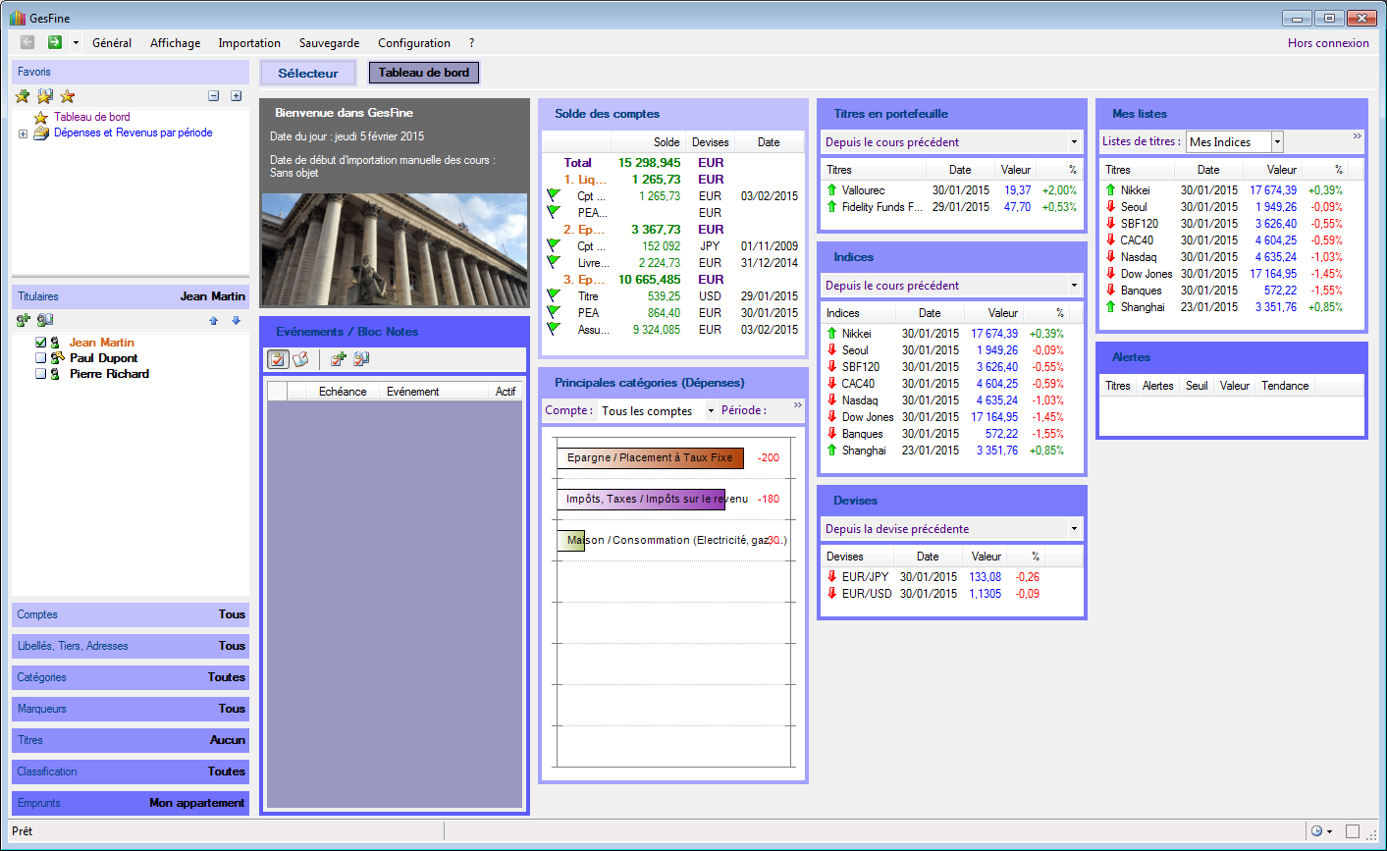Viewport: 1387px width, 851px height.
Task: Click the add event icon with plus
Action: point(338,360)
